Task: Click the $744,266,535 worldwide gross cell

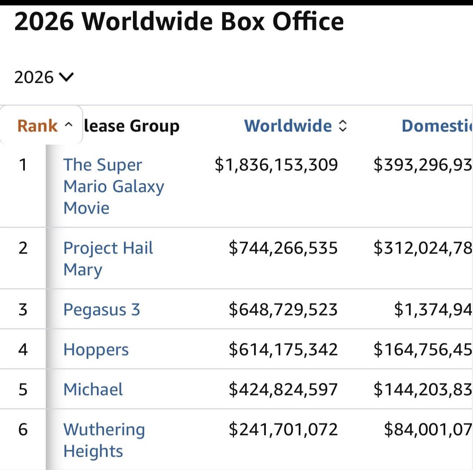Action: pos(283,248)
